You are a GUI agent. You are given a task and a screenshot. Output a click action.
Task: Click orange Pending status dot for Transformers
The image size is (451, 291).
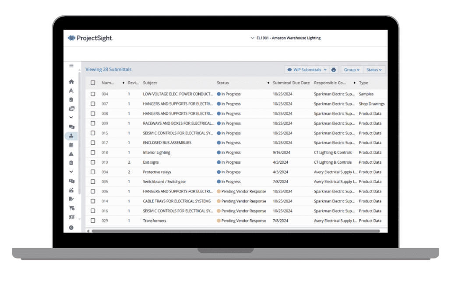point(219,221)
